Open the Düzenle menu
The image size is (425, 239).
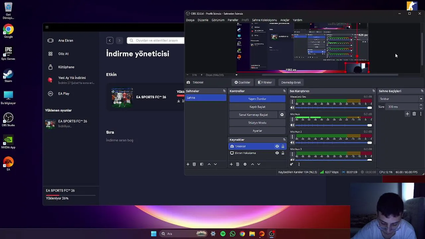[203, 20]
